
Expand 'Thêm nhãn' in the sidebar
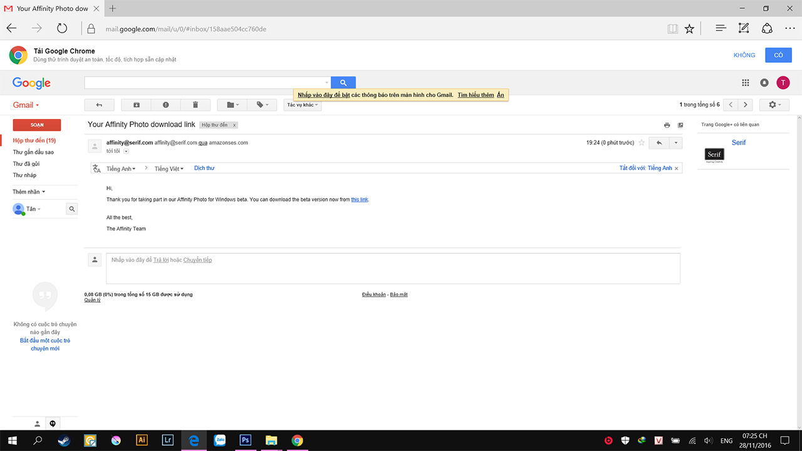(x=29, y=192)
